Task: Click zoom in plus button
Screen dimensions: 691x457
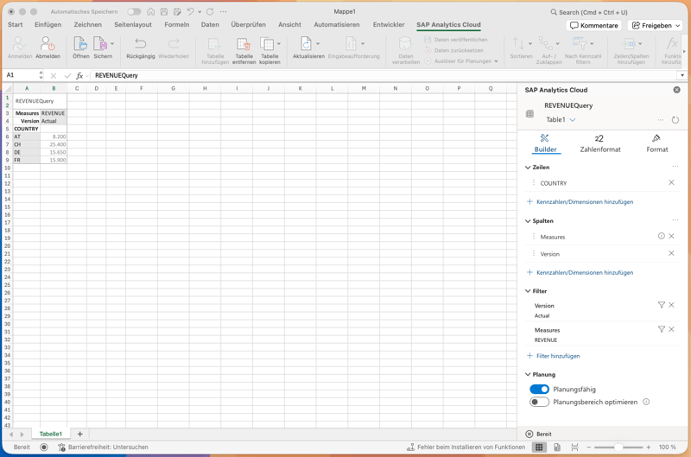Action: coord(649,447)
